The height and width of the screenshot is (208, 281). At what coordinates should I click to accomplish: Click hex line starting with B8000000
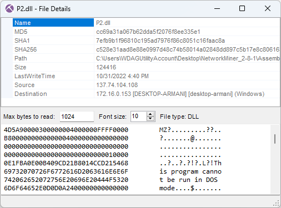tap(66, 138)
